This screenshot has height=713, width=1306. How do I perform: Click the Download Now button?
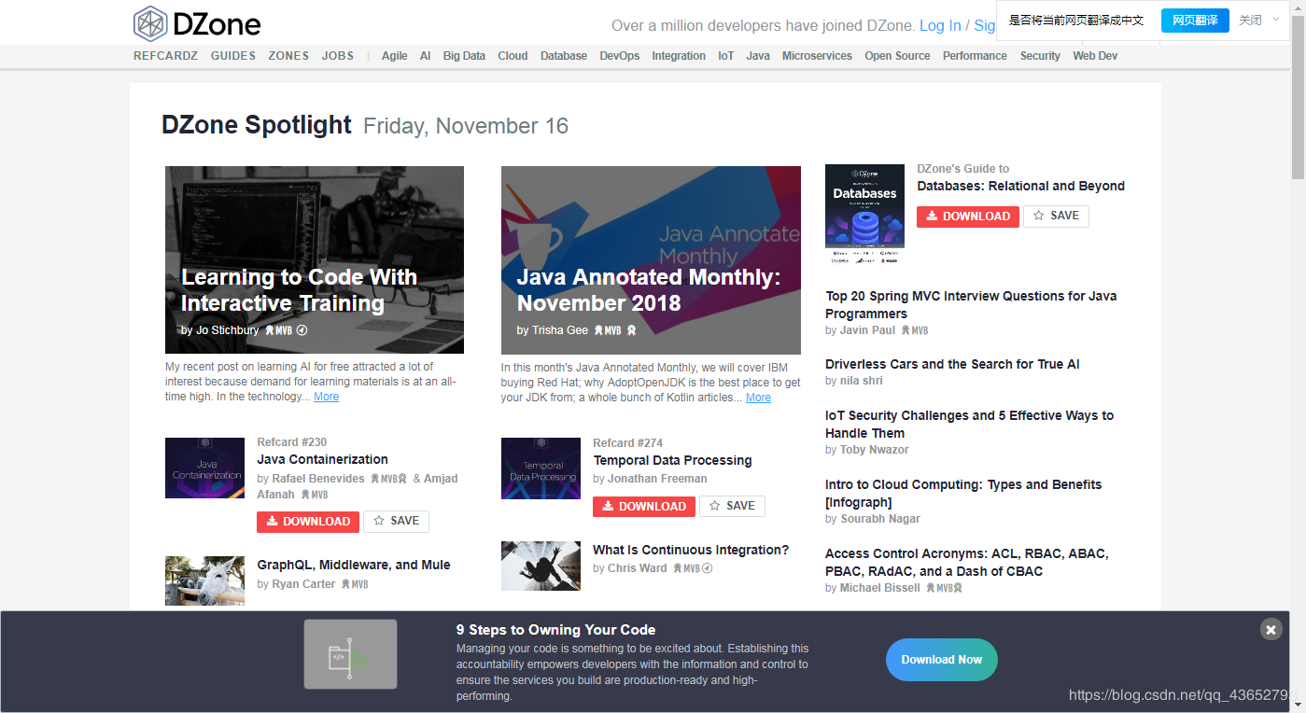tap(941, 659)
